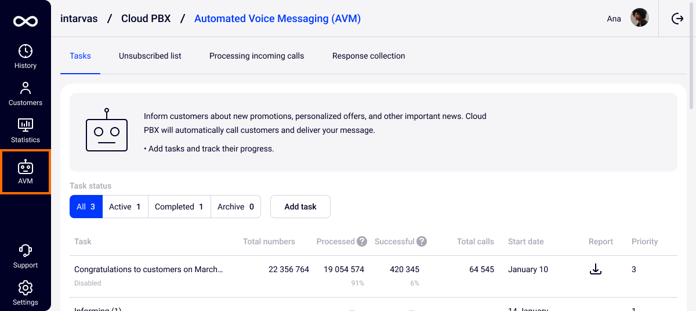Filter tasks by Active status

pyautogui.click(x=125, y=207)
